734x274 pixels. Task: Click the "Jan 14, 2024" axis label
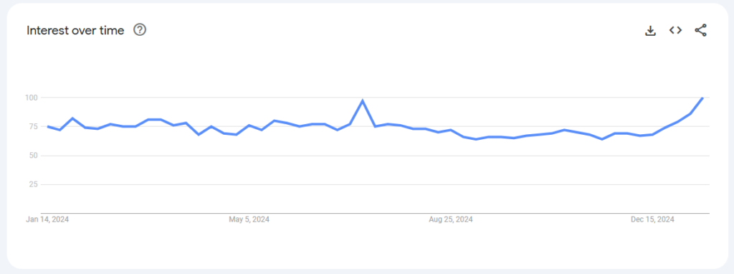(47, 219)
